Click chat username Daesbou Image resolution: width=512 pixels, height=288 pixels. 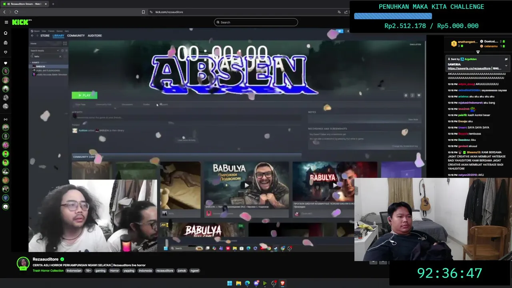tap(464, 140)
